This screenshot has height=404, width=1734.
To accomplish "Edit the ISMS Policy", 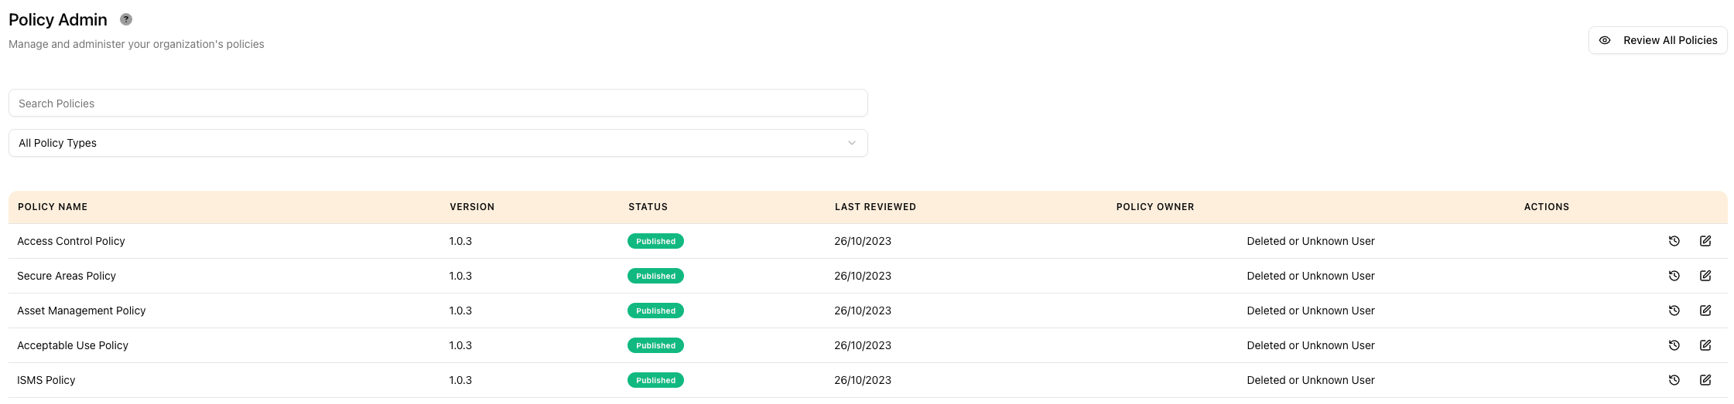I will (x=1705, y=380).
